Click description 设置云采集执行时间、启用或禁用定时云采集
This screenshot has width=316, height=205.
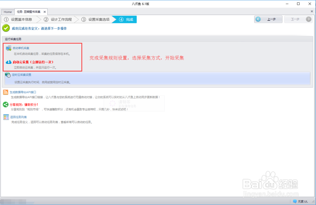[x=43, y=82]
